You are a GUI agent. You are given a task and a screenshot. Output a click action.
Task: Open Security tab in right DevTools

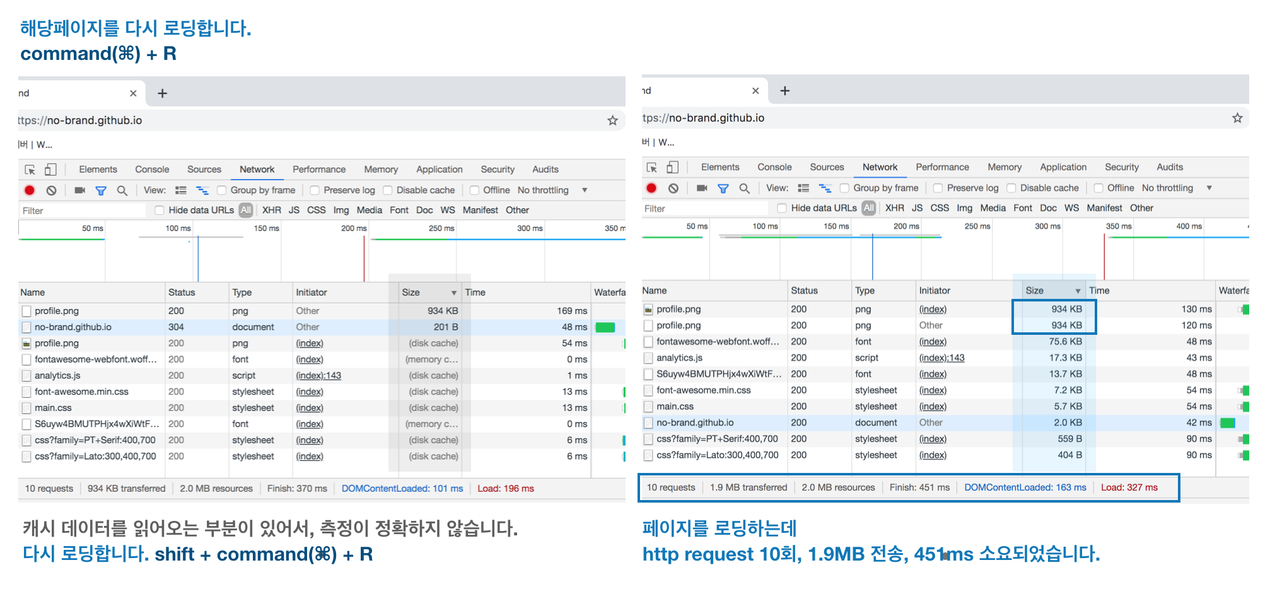[x=1122, y=167]
